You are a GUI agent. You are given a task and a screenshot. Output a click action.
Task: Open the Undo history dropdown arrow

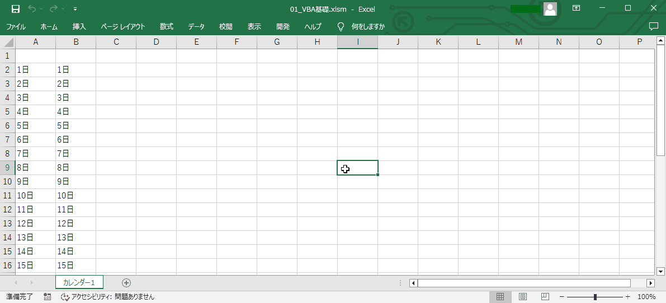click(41, 9)
